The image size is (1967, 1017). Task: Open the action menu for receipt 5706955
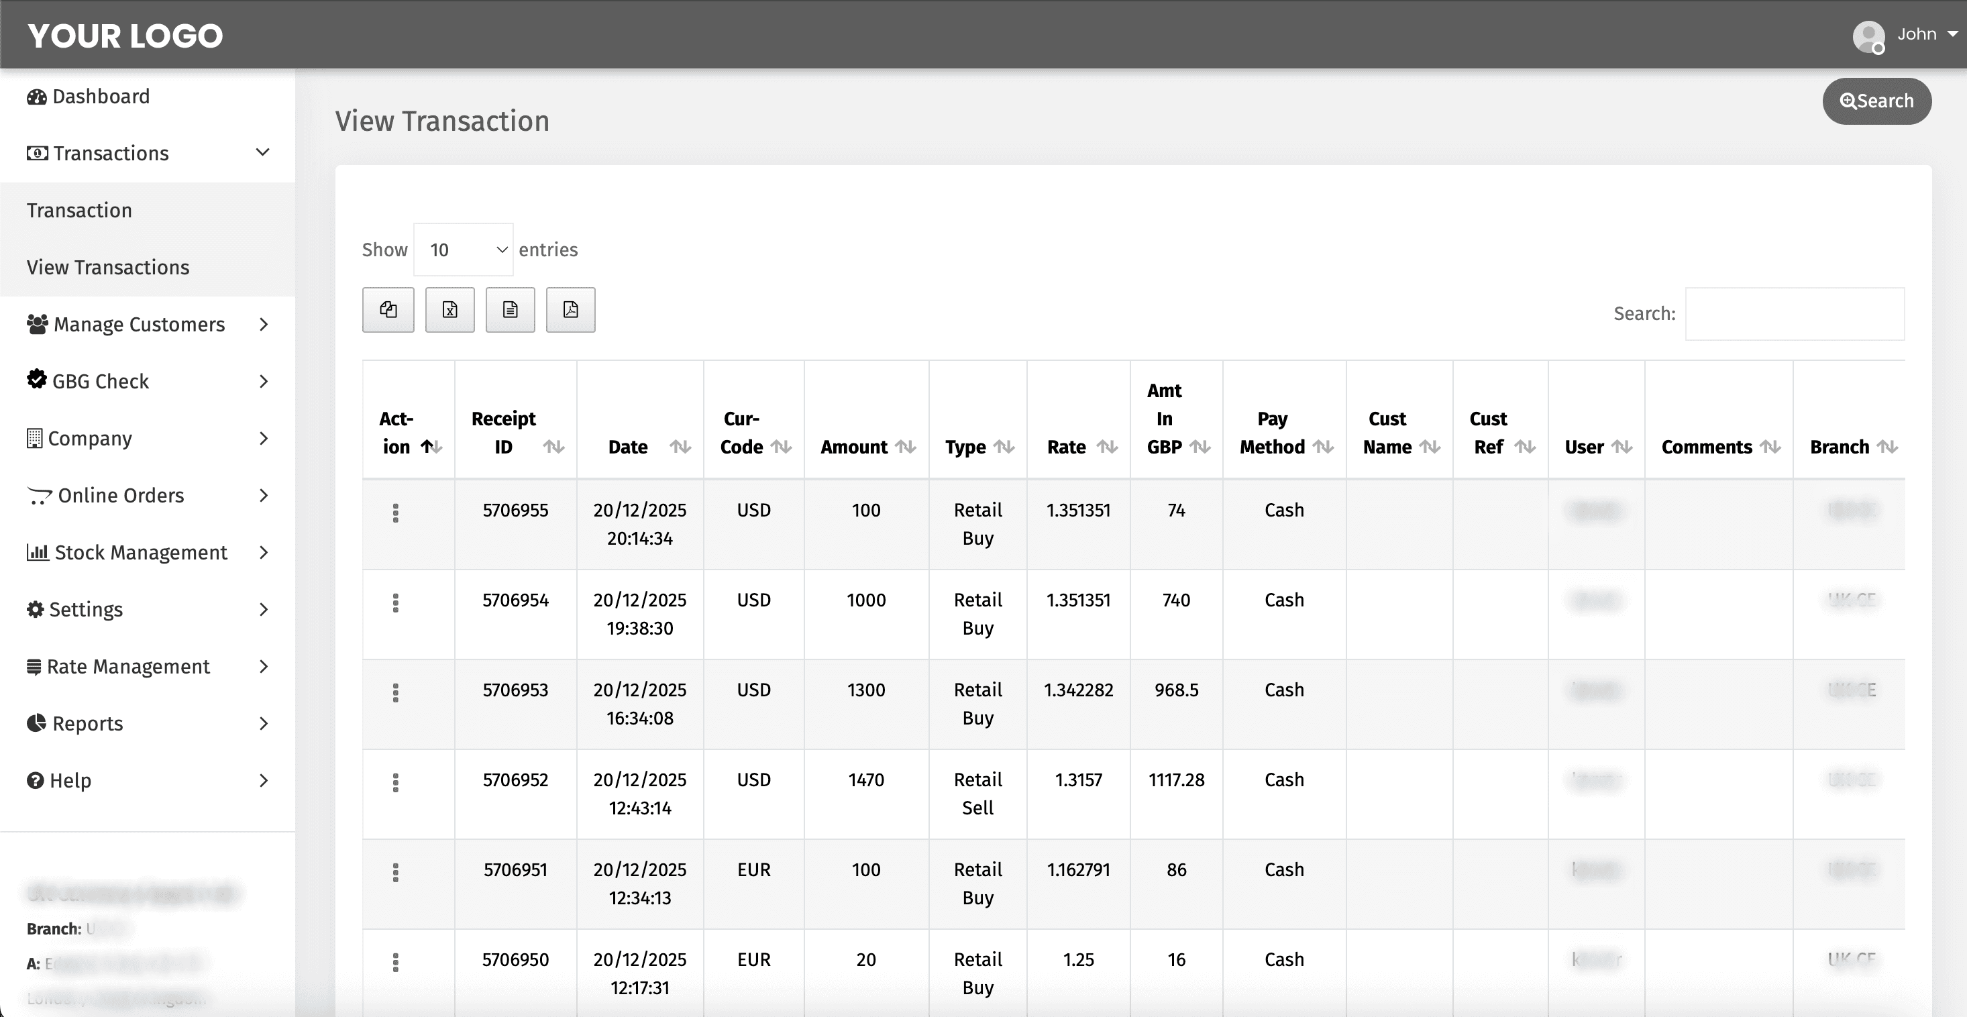396,513
